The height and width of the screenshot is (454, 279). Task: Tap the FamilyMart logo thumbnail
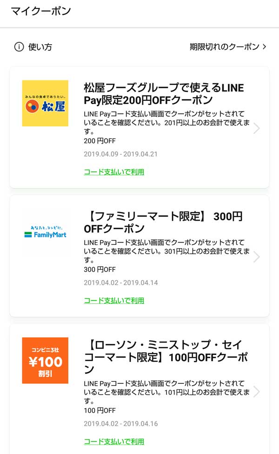click(x=45, y=232)
